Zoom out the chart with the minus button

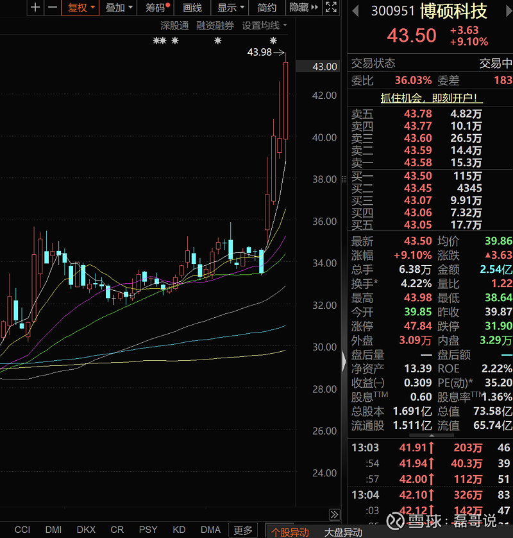click(x=53, y=8)
